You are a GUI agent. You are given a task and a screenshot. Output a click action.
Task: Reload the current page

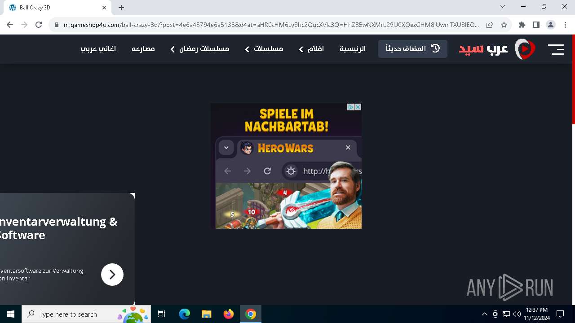tap(39, 25)
